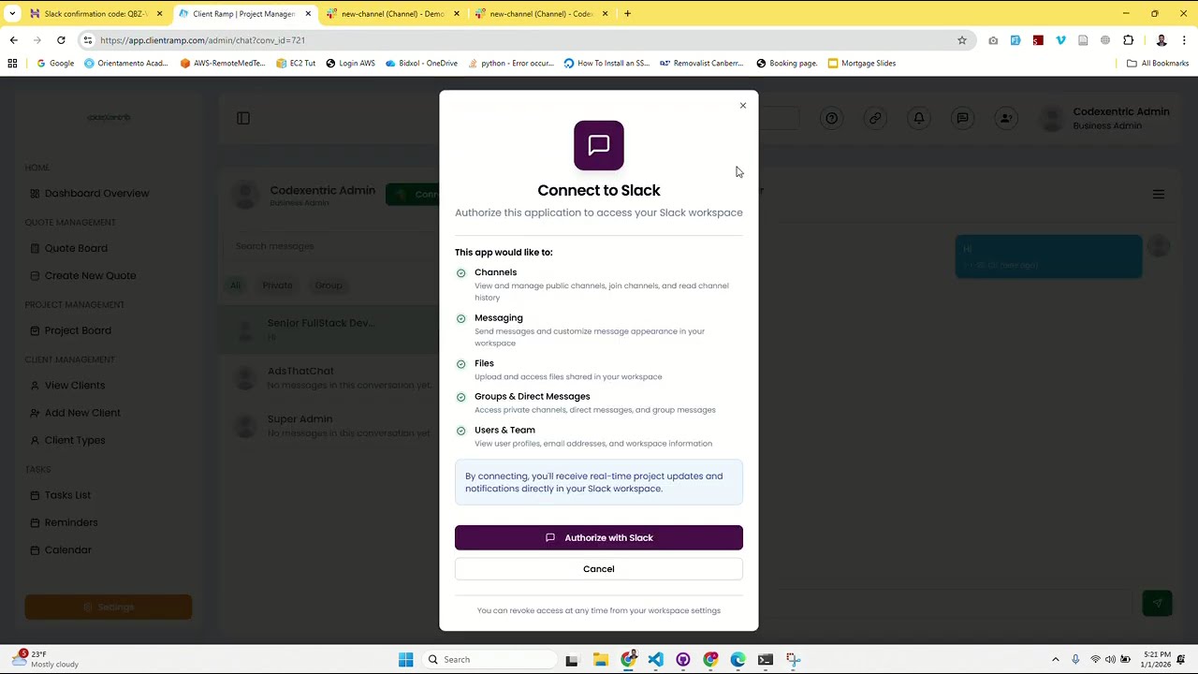Click the add-user icon in header
The height and width of the screenshot is (674, 1198).
pos(1006,118)
